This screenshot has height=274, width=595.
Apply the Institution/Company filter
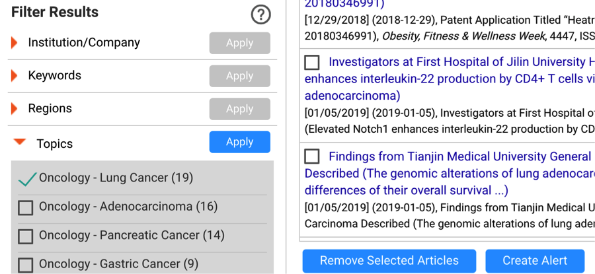click(x=240, y=43)
